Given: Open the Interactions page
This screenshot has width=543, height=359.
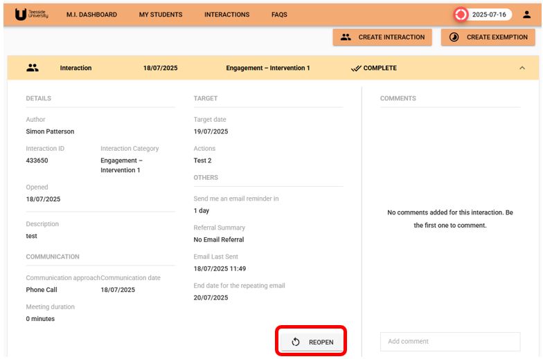Looking at the screenshot, I should (226, 15).
